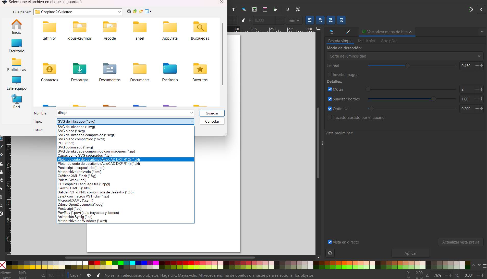Open the XML editor icon

tap(254, 9)
